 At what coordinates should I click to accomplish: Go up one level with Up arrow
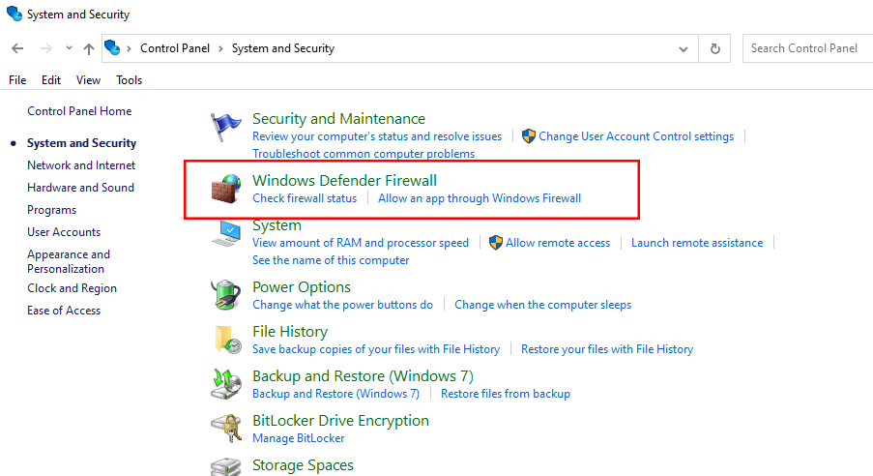[x=89, y=48]
